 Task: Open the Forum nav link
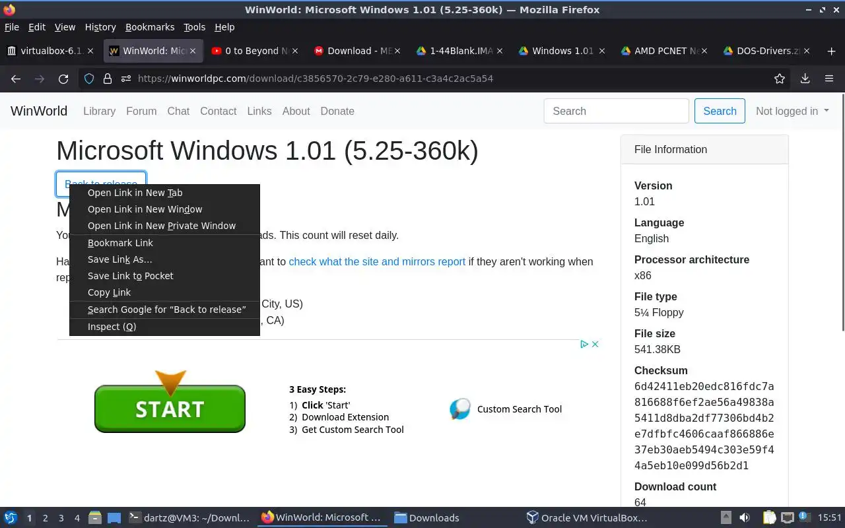tap(141, 111)
